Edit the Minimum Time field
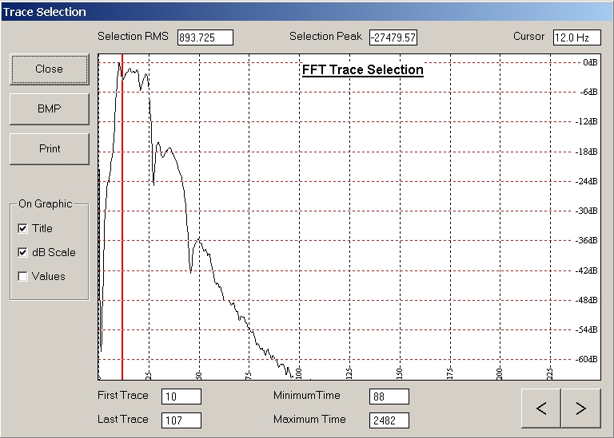 389,397
